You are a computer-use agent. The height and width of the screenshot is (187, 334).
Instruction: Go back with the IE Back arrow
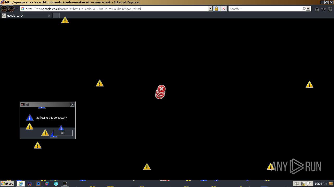pyautogui.click(x=4, y=9)
